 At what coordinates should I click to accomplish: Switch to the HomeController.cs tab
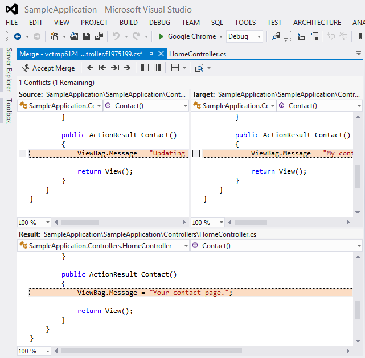click(198, 54)
